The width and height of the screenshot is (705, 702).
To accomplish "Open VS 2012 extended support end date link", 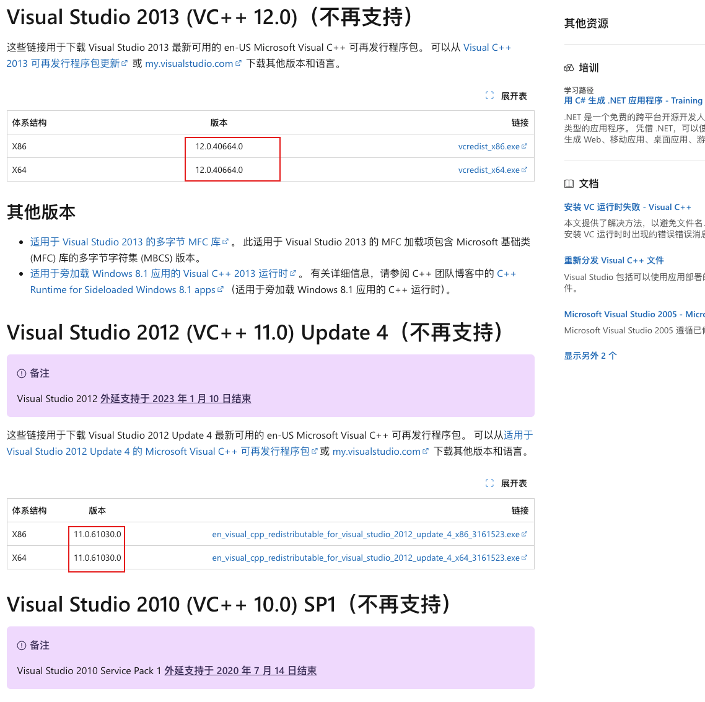I will [176, 398].
